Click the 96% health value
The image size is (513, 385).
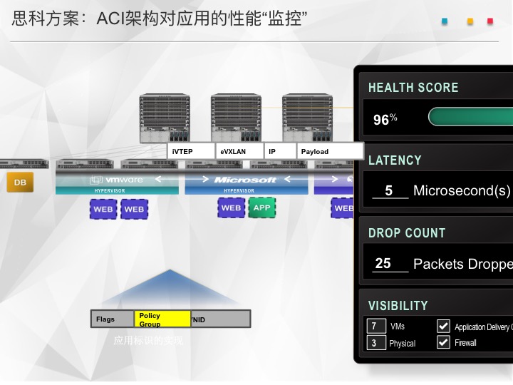pyautogui.click(x=385, y=119)
